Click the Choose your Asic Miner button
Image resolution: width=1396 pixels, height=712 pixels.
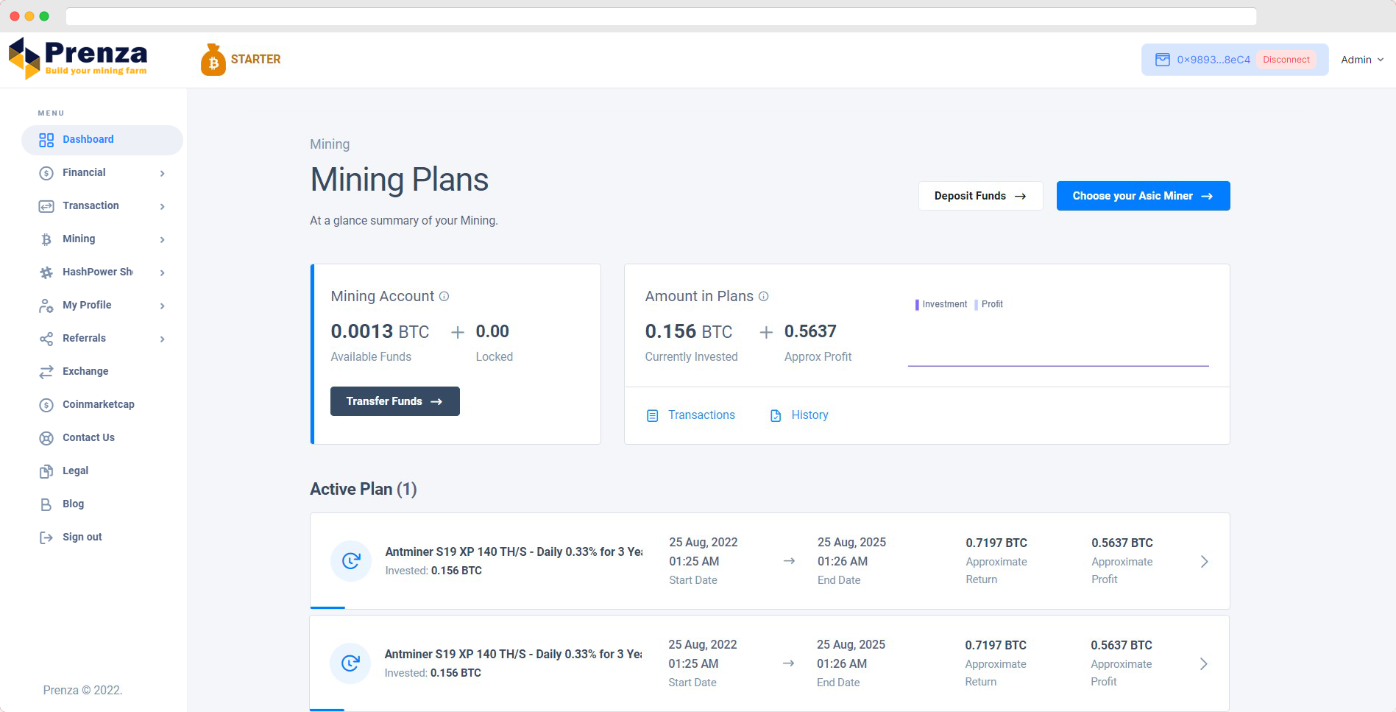point(1143,196)
